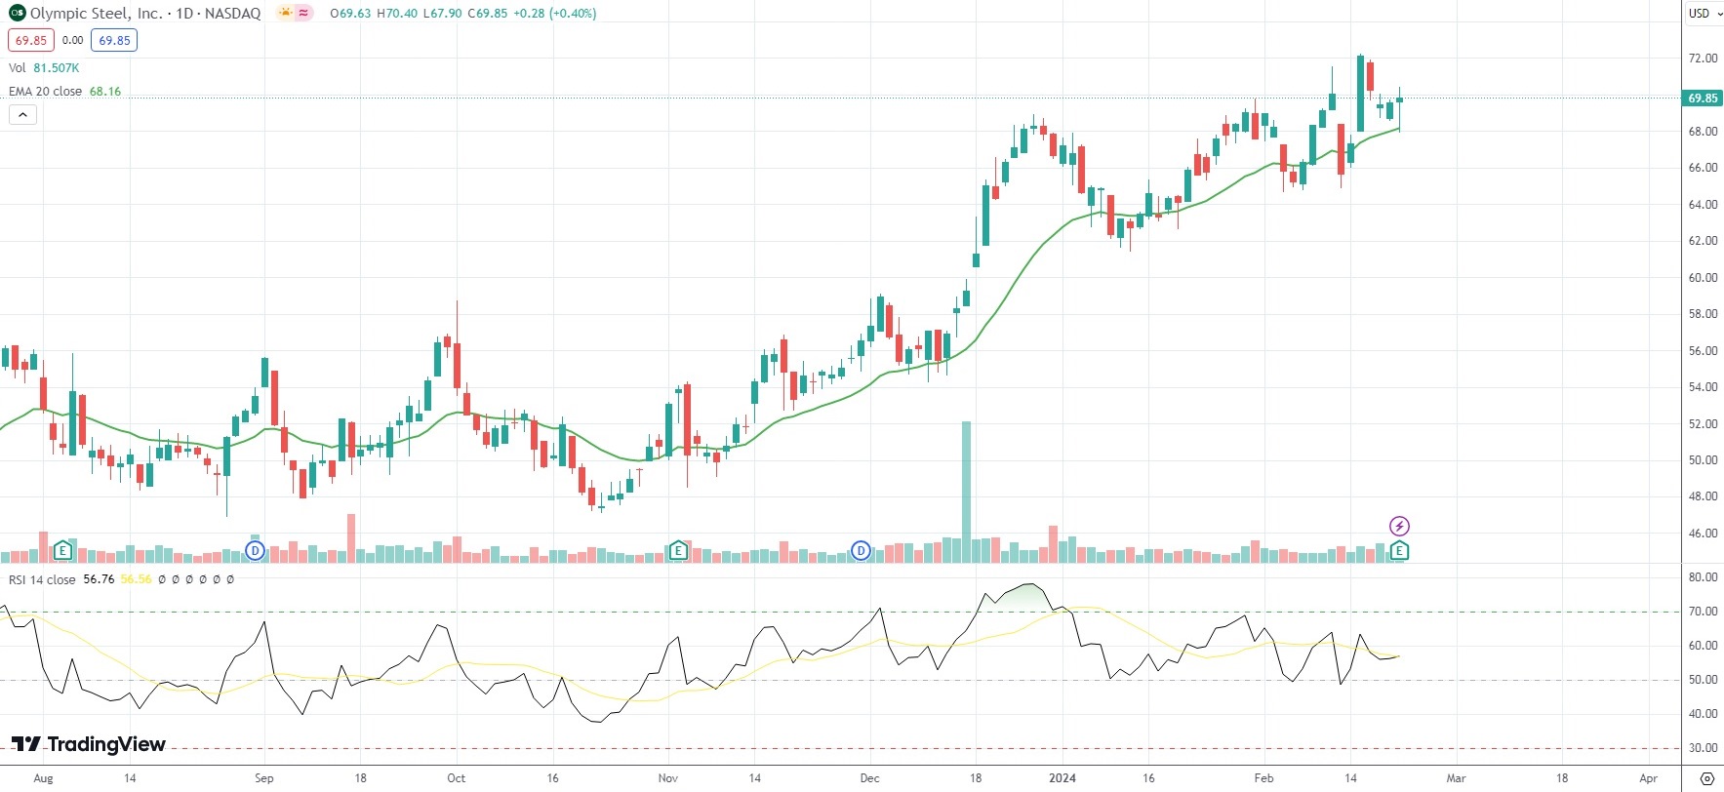Select the Vol indicator legend label
Screen dimensions: 1724x792
point(18,68)
